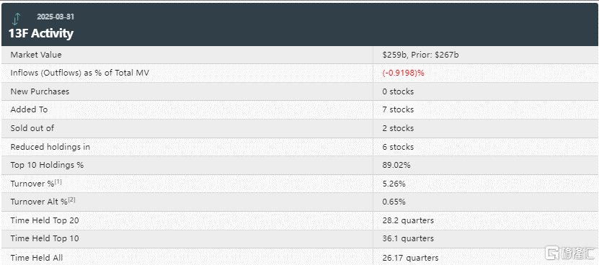599x265 pixels.
Task: Click the Gelonghui watermark logo
Action: coord(569,253)
